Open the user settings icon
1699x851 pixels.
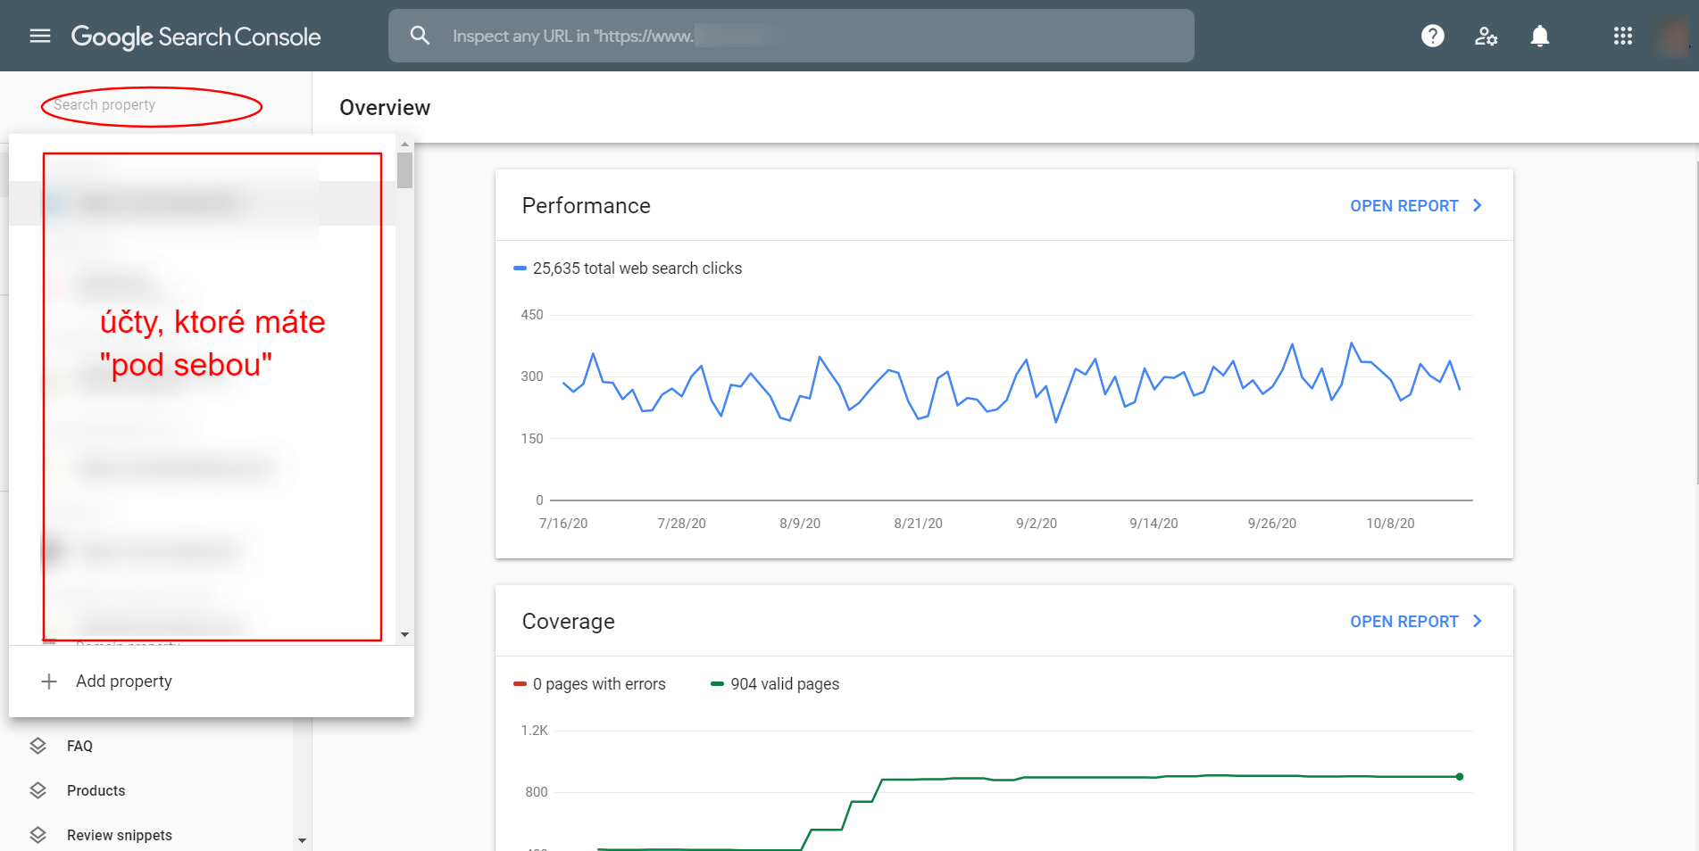click(x=1486, y=36)
